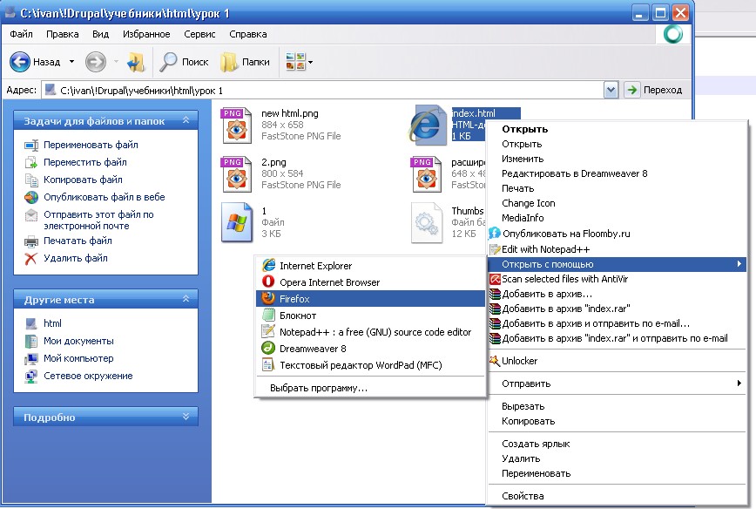Image resolution: width=756 pixels, height=509 pixels.
Task: Click the Up folder toolbar icon
Action: pyautogui.click(x=136, y=62)
